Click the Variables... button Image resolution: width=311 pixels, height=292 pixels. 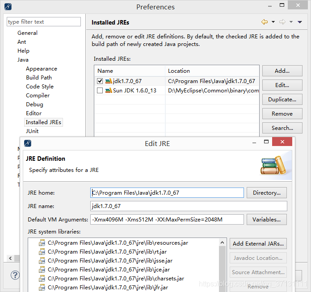click(x=267, y=219)
